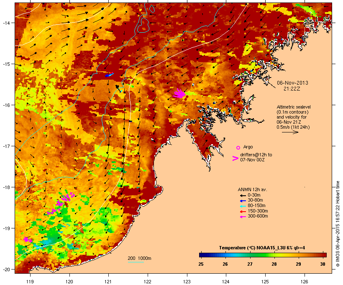This screenshot has height=285, width=343.
Task: Click the -20 latitude axis label
Action: (x=6, y=269)
